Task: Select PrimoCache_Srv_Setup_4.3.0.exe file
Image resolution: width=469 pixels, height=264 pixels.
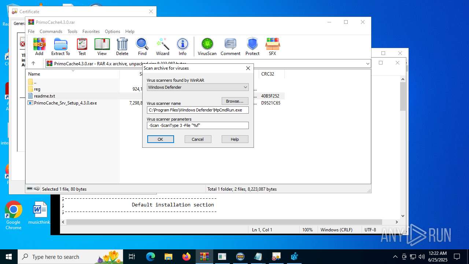Action: click(65, 103)
